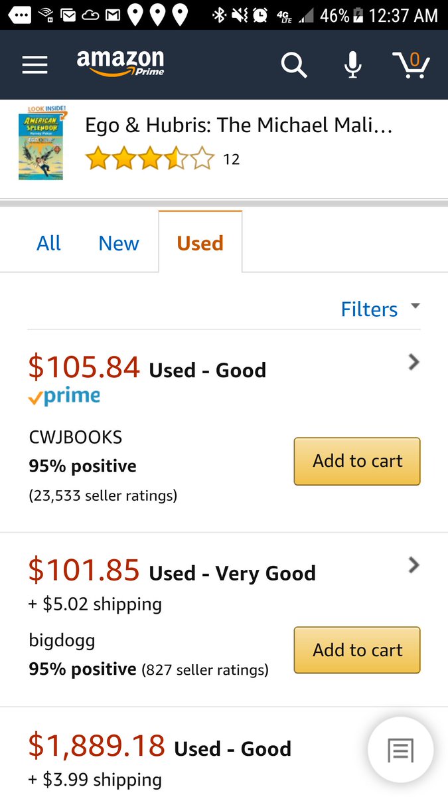Open the search magnifier icon
Viewport: 448px width, 797px height.
(293, 65)
